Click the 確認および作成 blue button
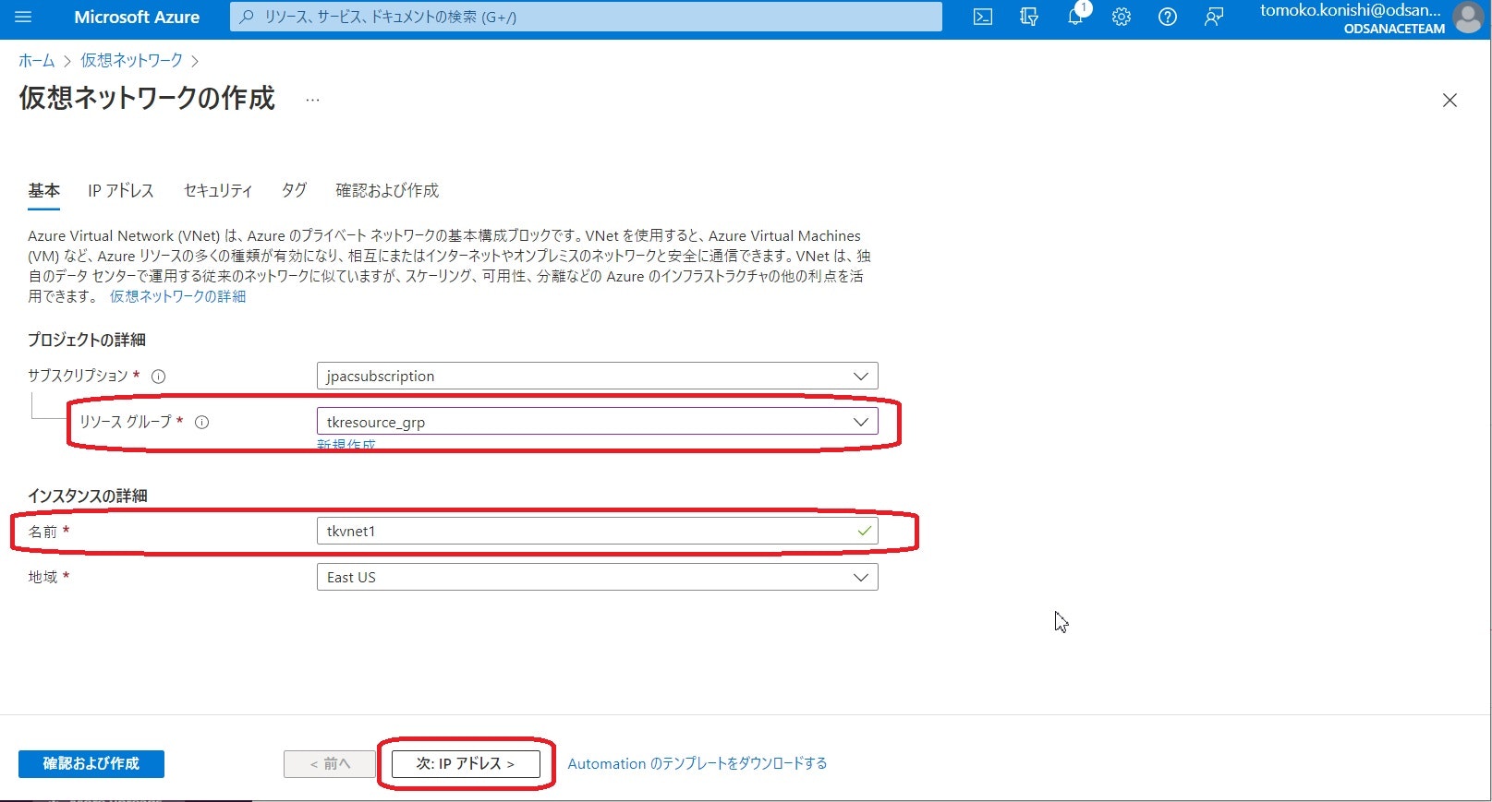 point(91,764)
